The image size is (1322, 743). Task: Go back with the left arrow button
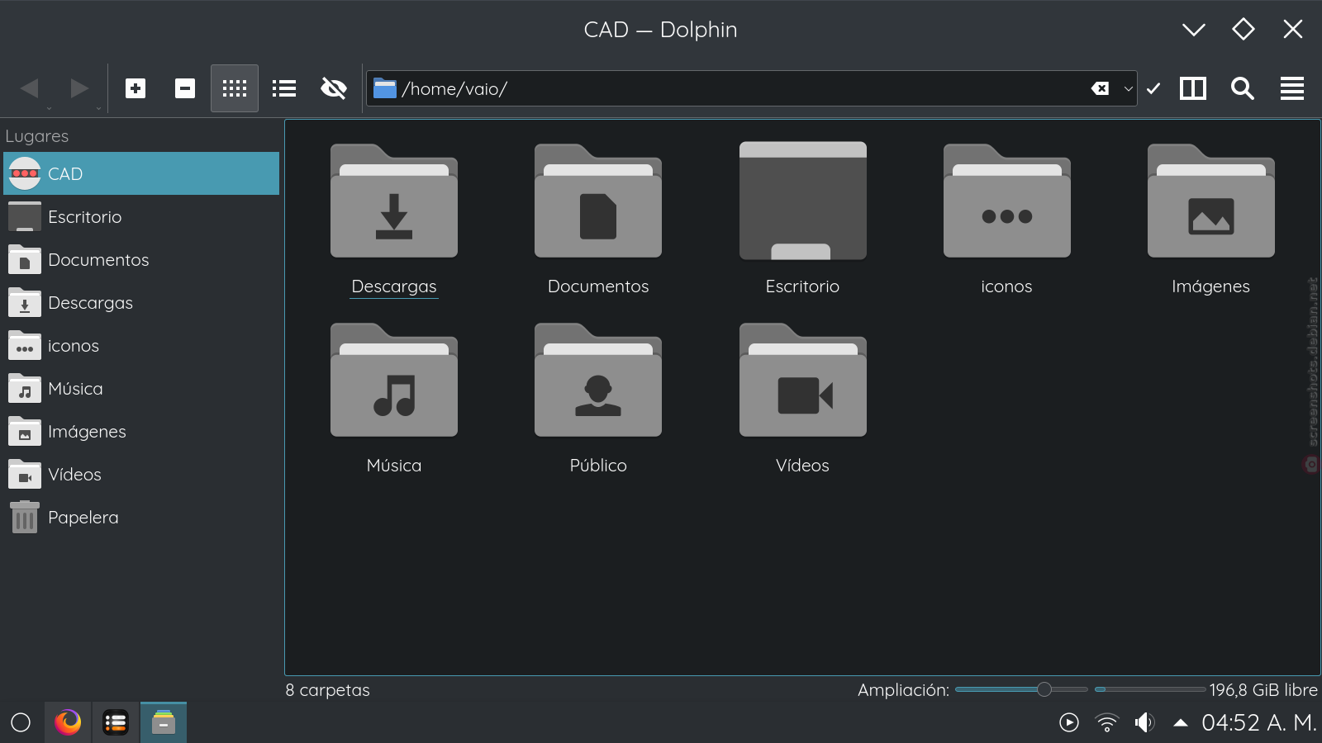click(x=30, y=88)
